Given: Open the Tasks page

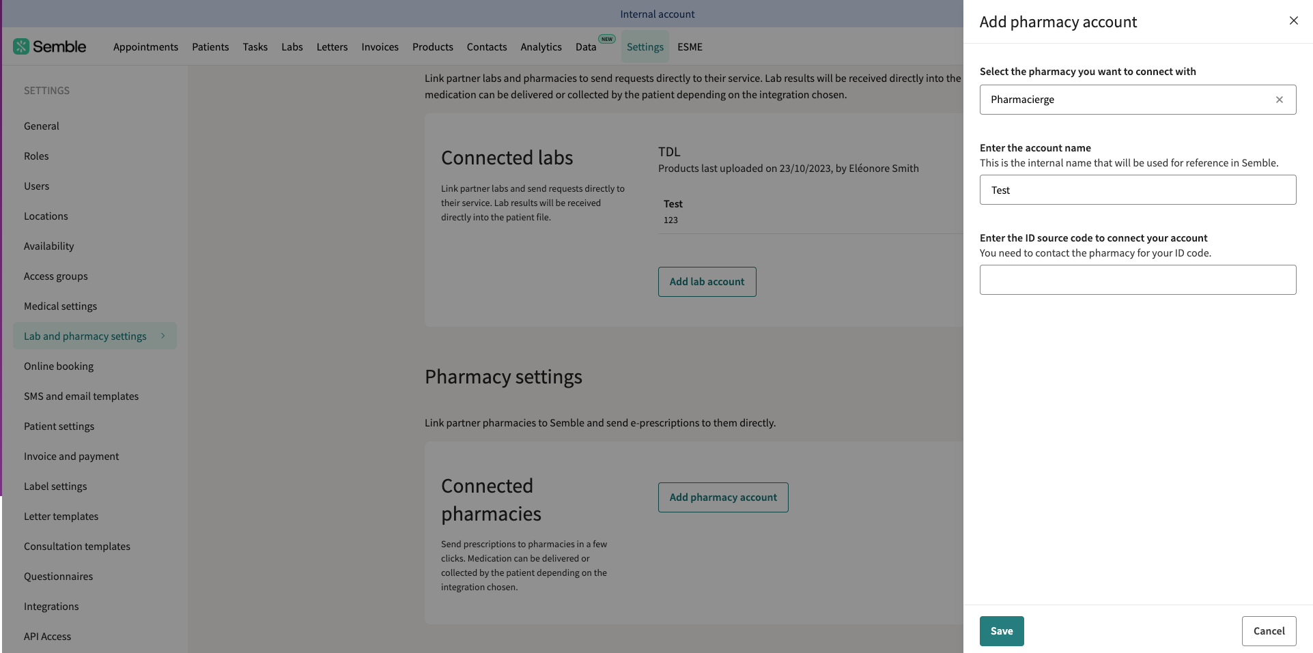Looking at the screenshot, I should [x=255, y=46].
